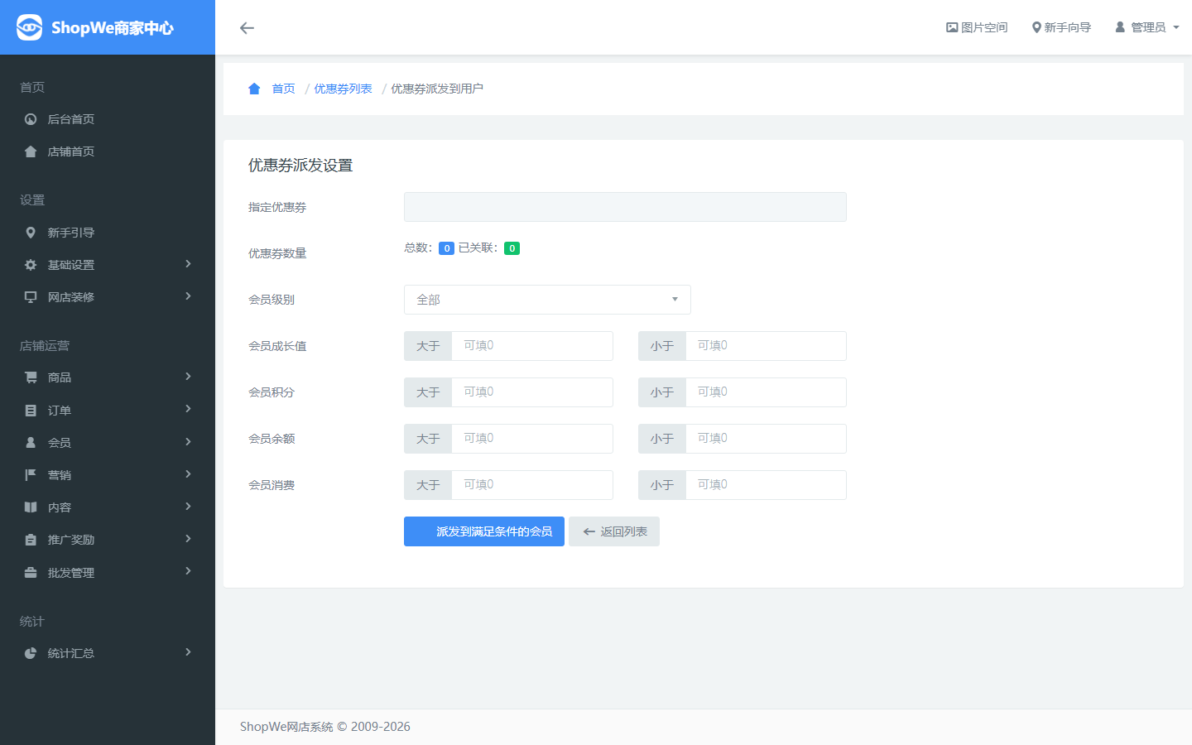Click the 优惠券派发设置 heading
This screenshot has width=1192, height=745.
pyautogui.click(x=300, y=166)
